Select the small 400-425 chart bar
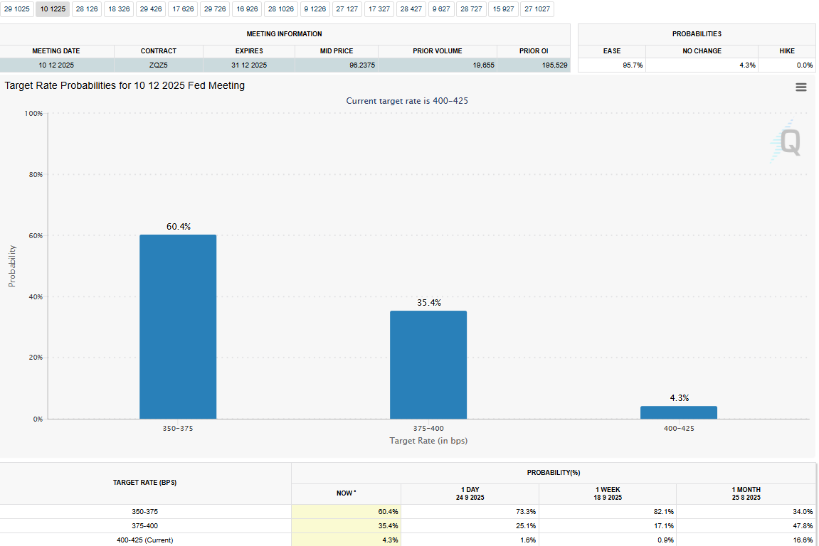The height and width of the screenshot is (546, 819). click(679, 412)
